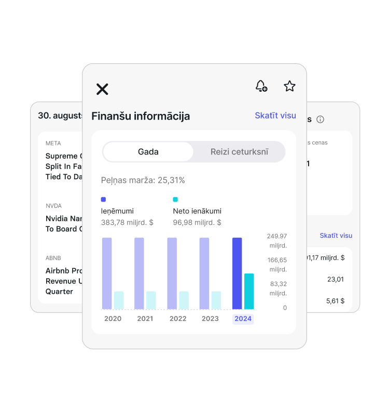Click the '383,78 miljrd. $' revenue value
The image size is (389, 402).
(x=127, y=222)
